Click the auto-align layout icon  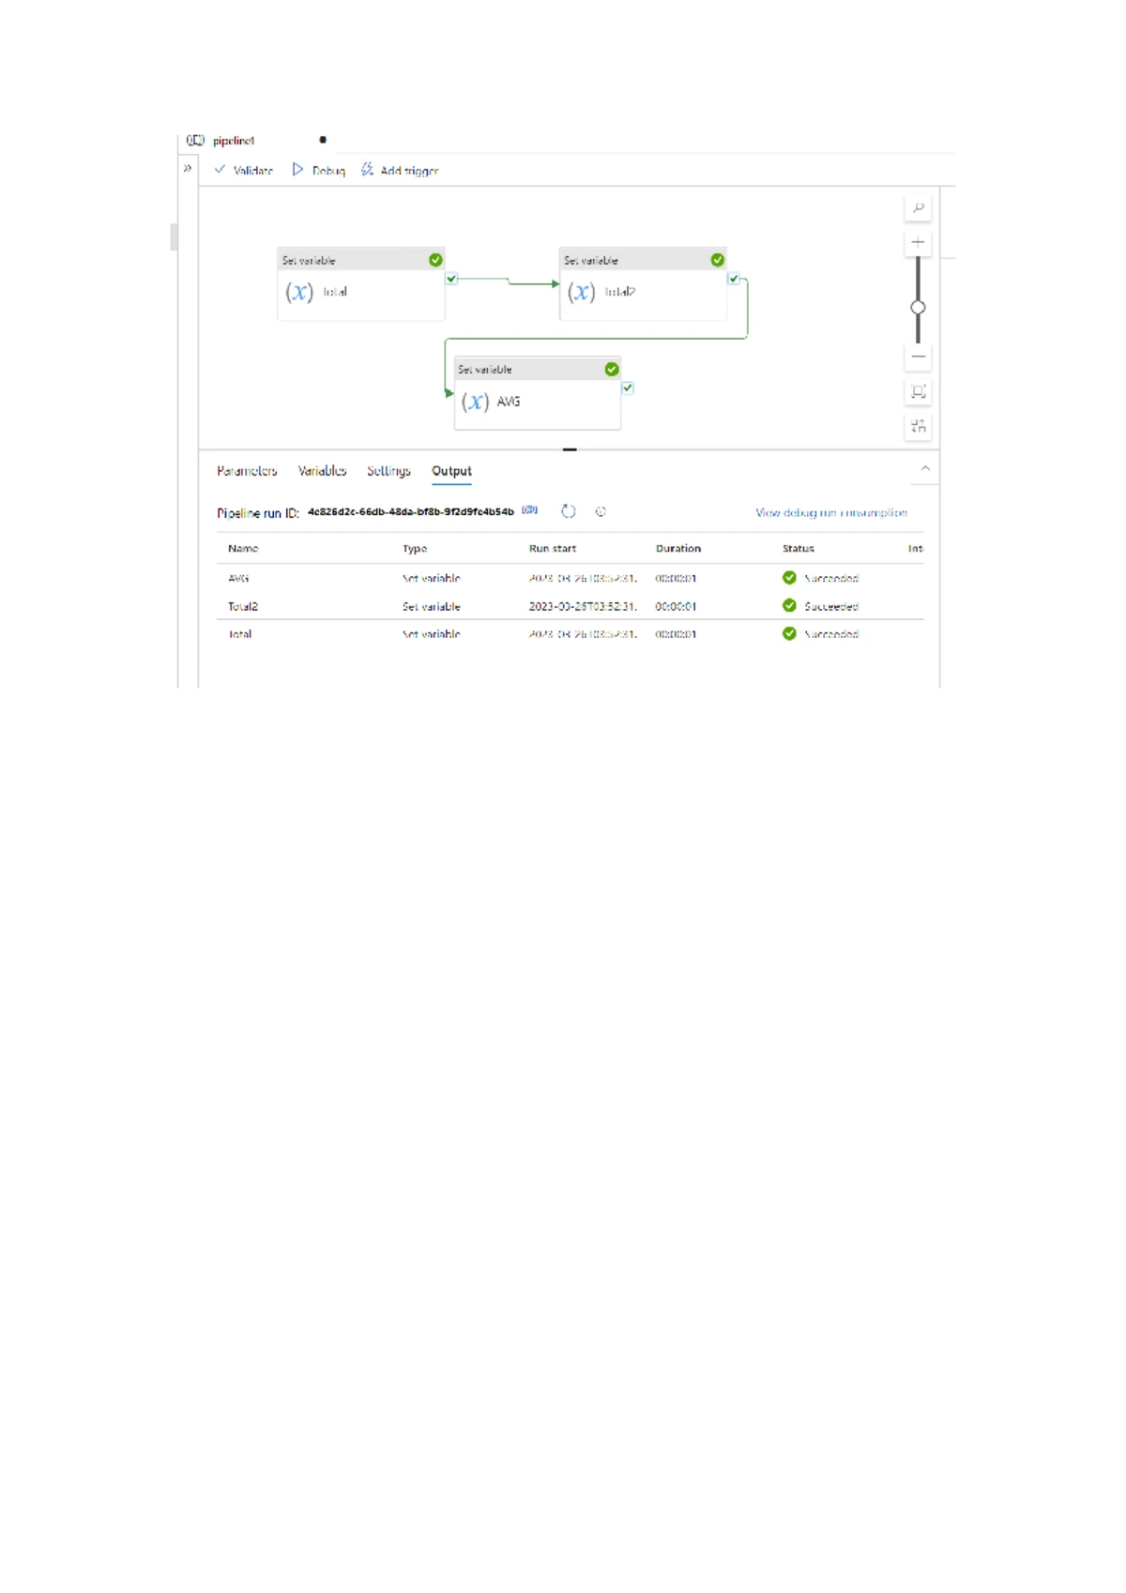pos(918,426)
